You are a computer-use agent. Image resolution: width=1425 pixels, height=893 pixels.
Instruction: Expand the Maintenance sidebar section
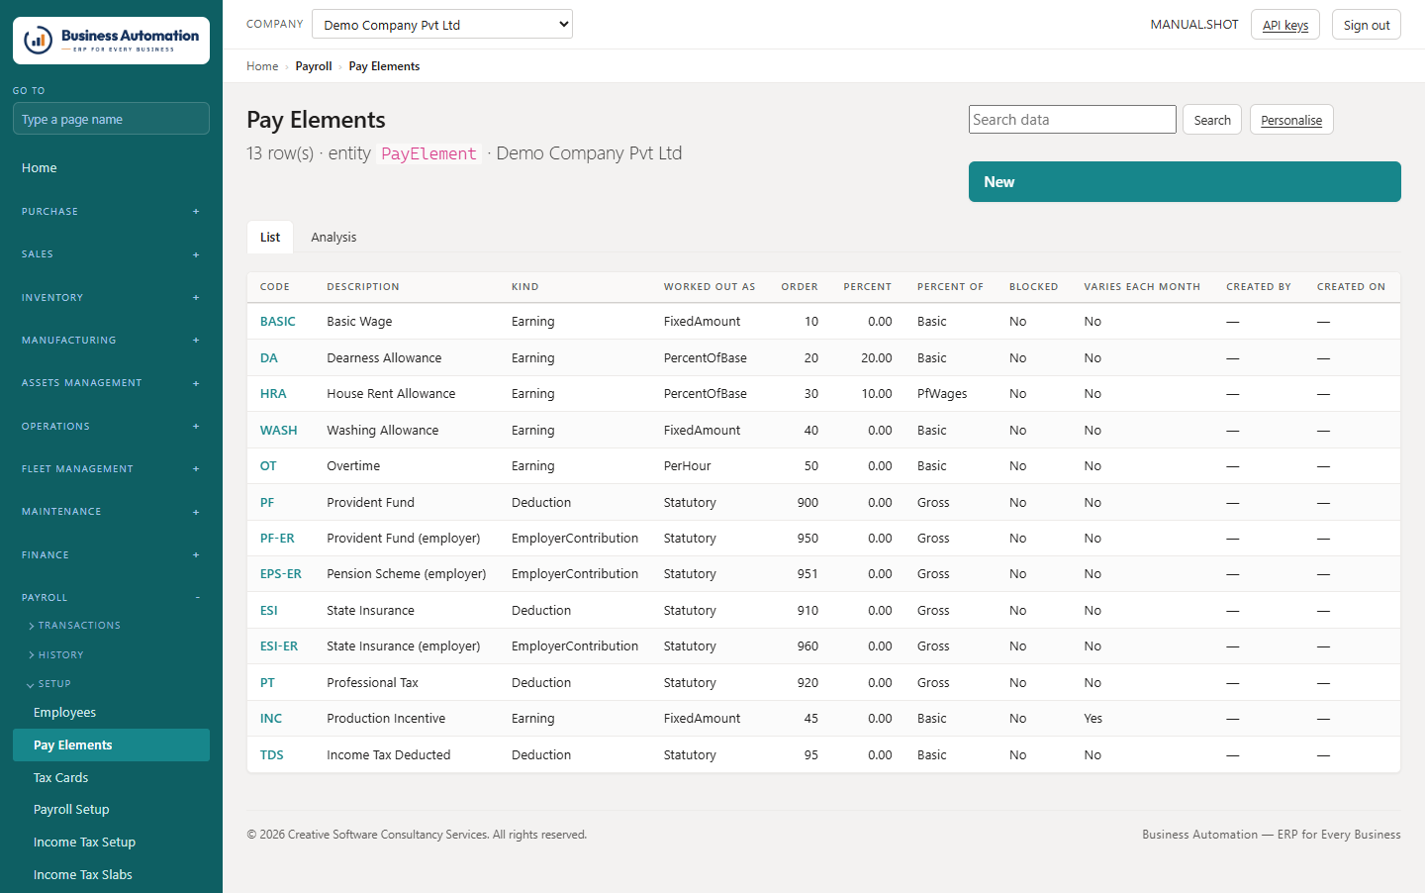pyautogui.click(x=111, y=512)
